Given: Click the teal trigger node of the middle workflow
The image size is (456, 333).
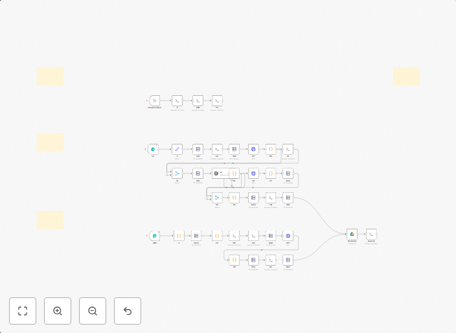Looking at the screenshot, I should coord(153,149).
